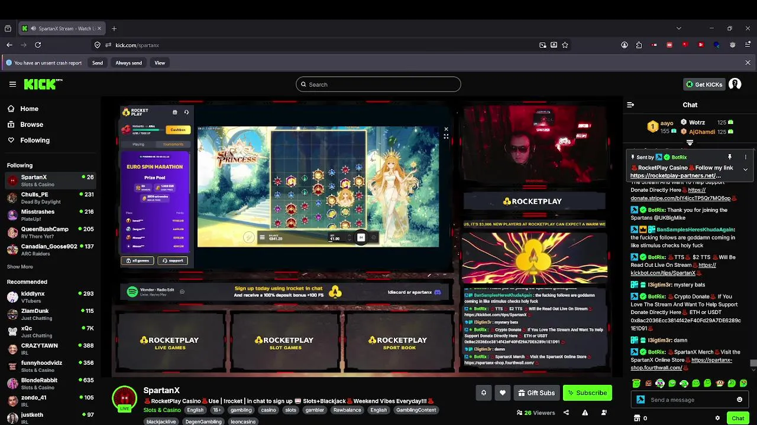
Task: Open recommended BlondeRabbit channel
Action: click(50, 383)
